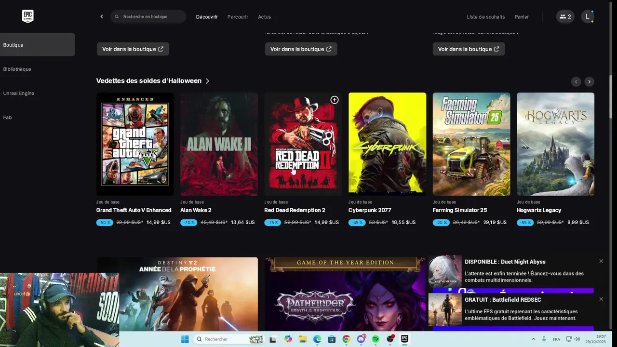
Task: Switch to the Parcourir tab
Action: [238, 17]
